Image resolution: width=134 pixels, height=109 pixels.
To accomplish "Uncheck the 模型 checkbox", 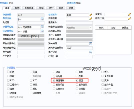I will pyautogui.click(x=77, y=80).
